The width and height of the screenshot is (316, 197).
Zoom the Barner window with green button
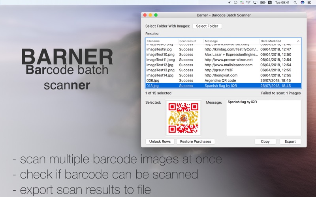tap(156, 15)
